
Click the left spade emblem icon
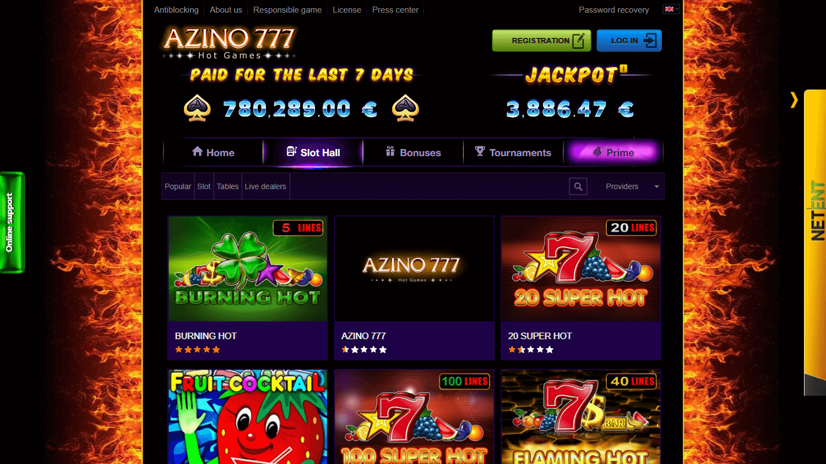[x=197, y=108]
